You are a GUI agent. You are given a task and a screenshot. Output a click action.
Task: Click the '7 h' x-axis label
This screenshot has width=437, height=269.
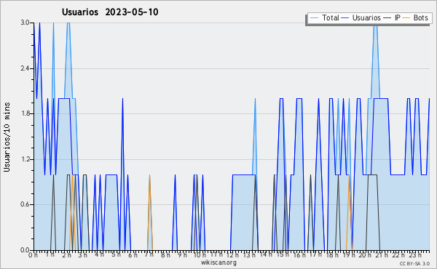pyautogui.click(x=149, y=254)
